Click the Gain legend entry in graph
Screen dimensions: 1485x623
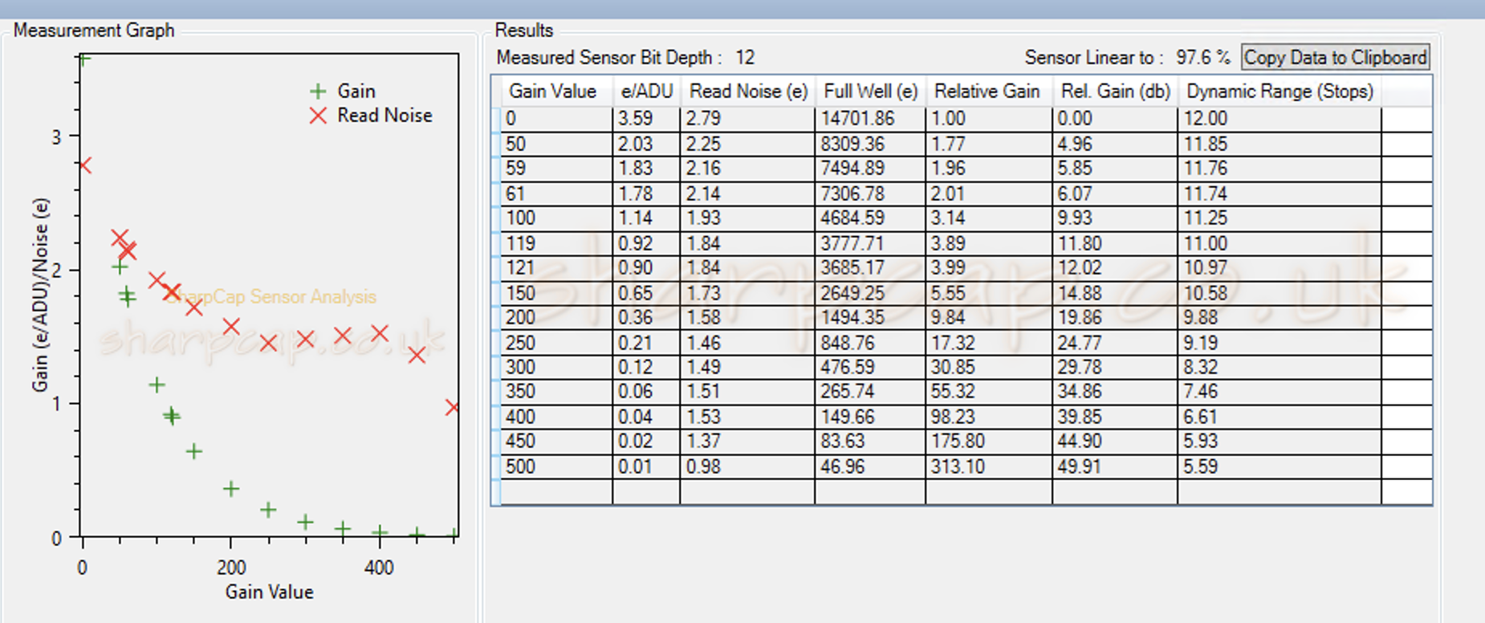343,92
